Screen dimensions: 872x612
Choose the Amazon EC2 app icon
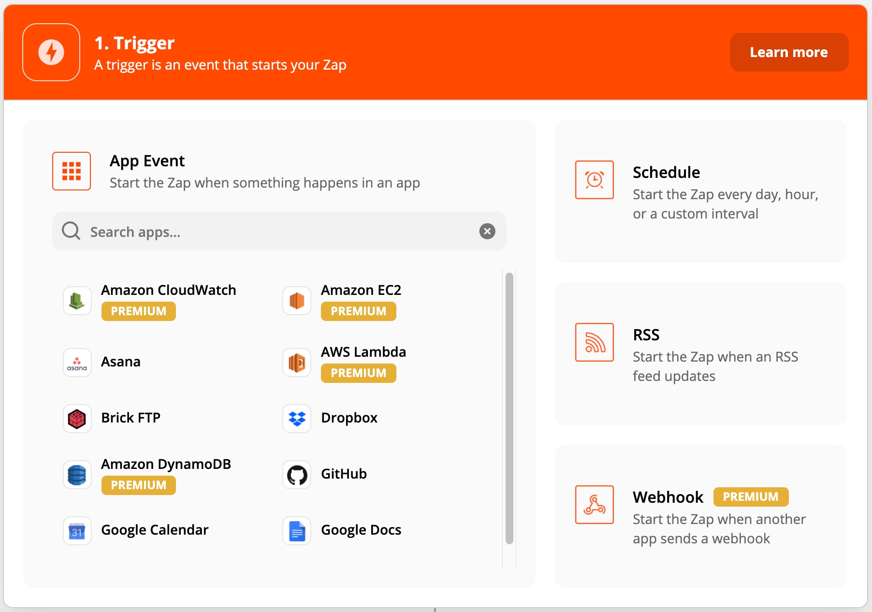coord(297,301)
